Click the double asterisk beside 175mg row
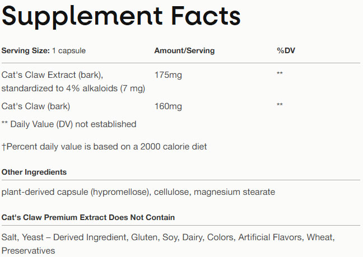This screenshot has width=363, height=257. (280, 74)
